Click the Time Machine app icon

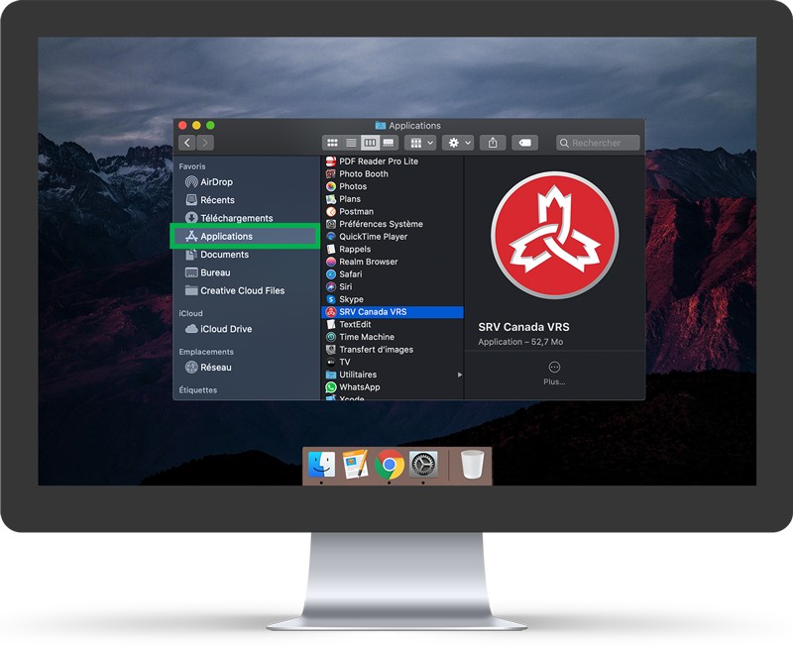331,337
